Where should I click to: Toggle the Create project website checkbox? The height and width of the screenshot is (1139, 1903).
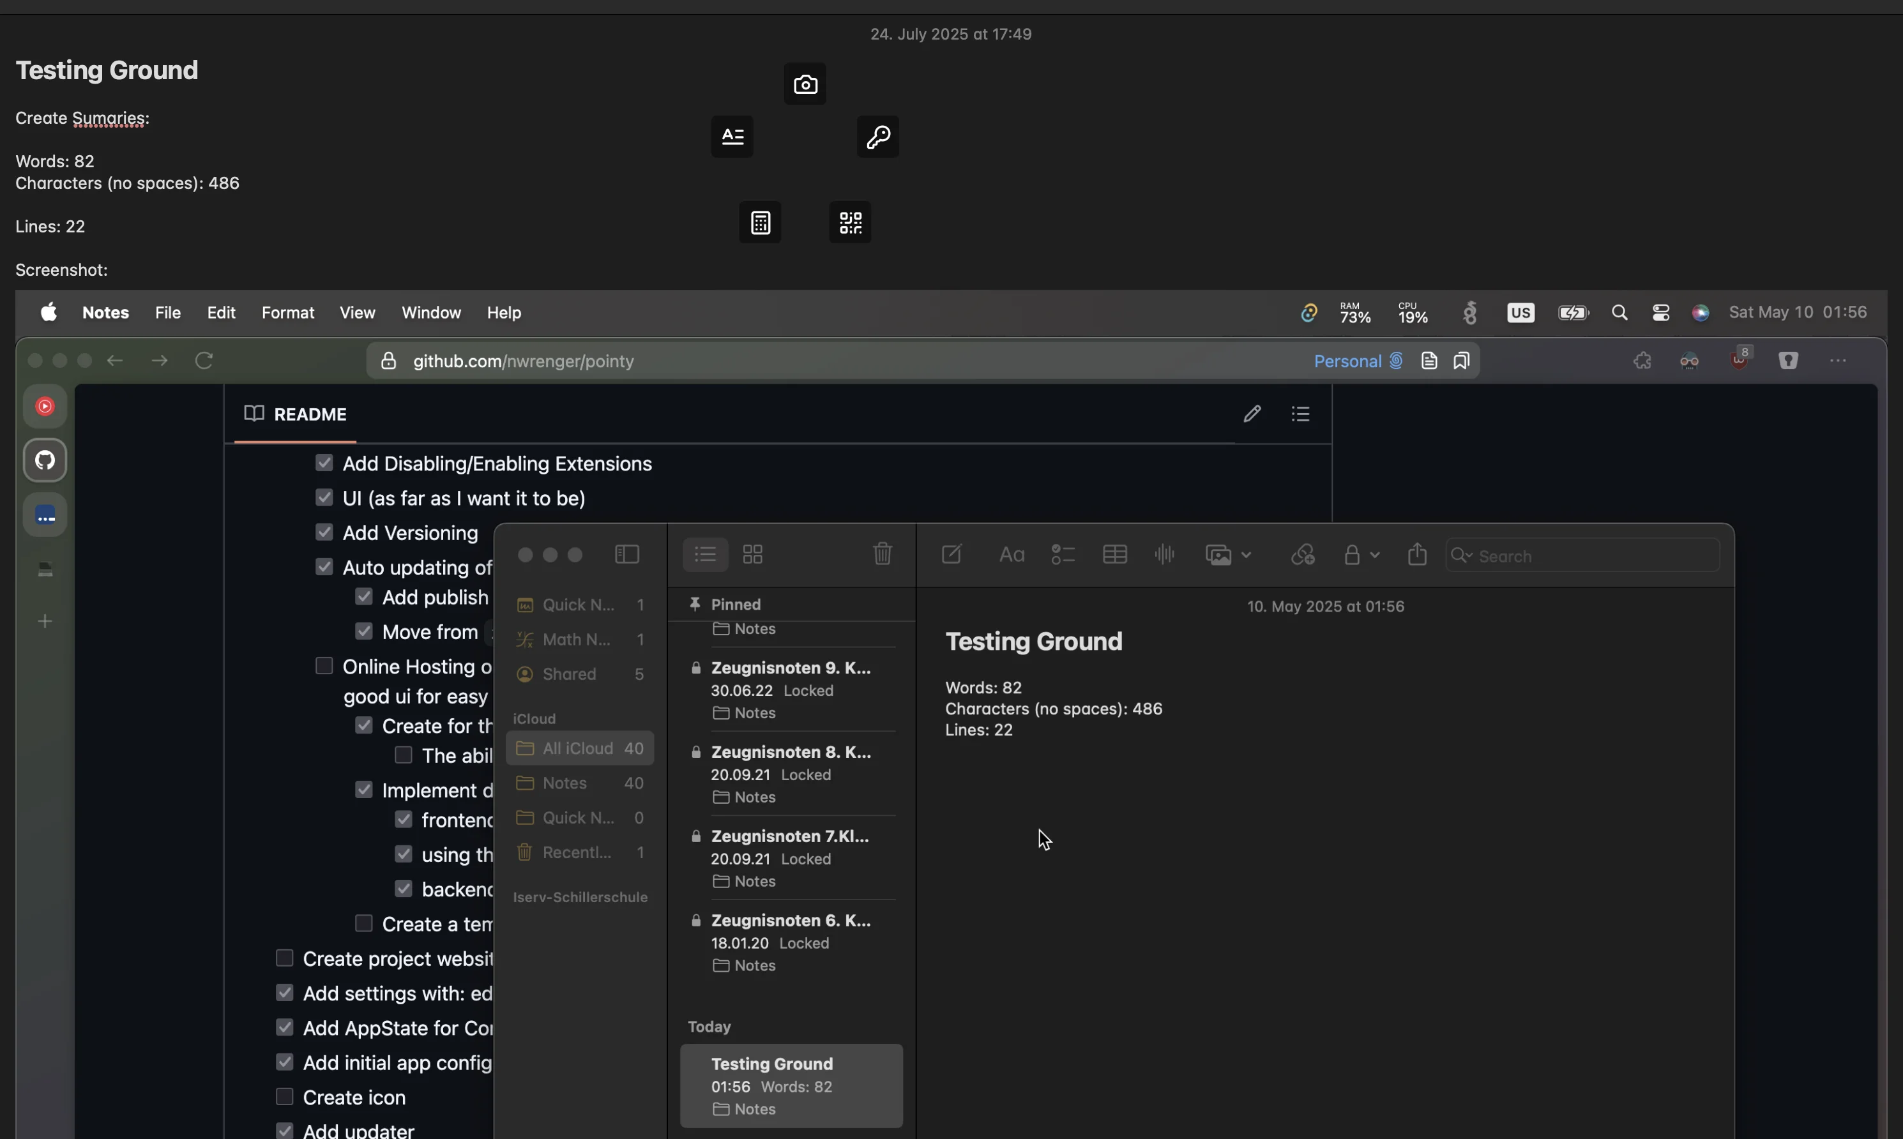click(285, 958)
